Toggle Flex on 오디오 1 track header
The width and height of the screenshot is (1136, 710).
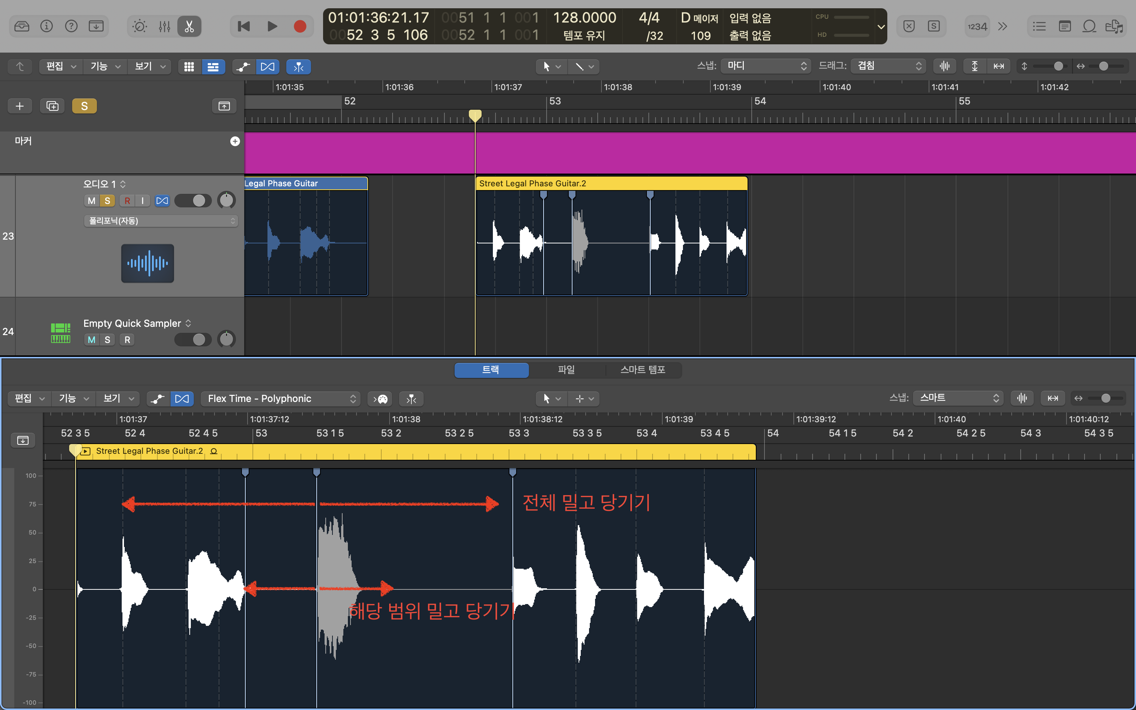coord(162,201)
